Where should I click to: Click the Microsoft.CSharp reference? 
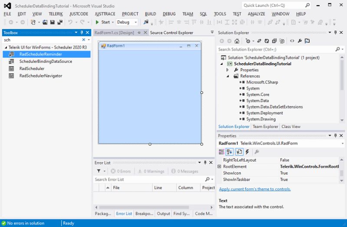tap(262, 82)
